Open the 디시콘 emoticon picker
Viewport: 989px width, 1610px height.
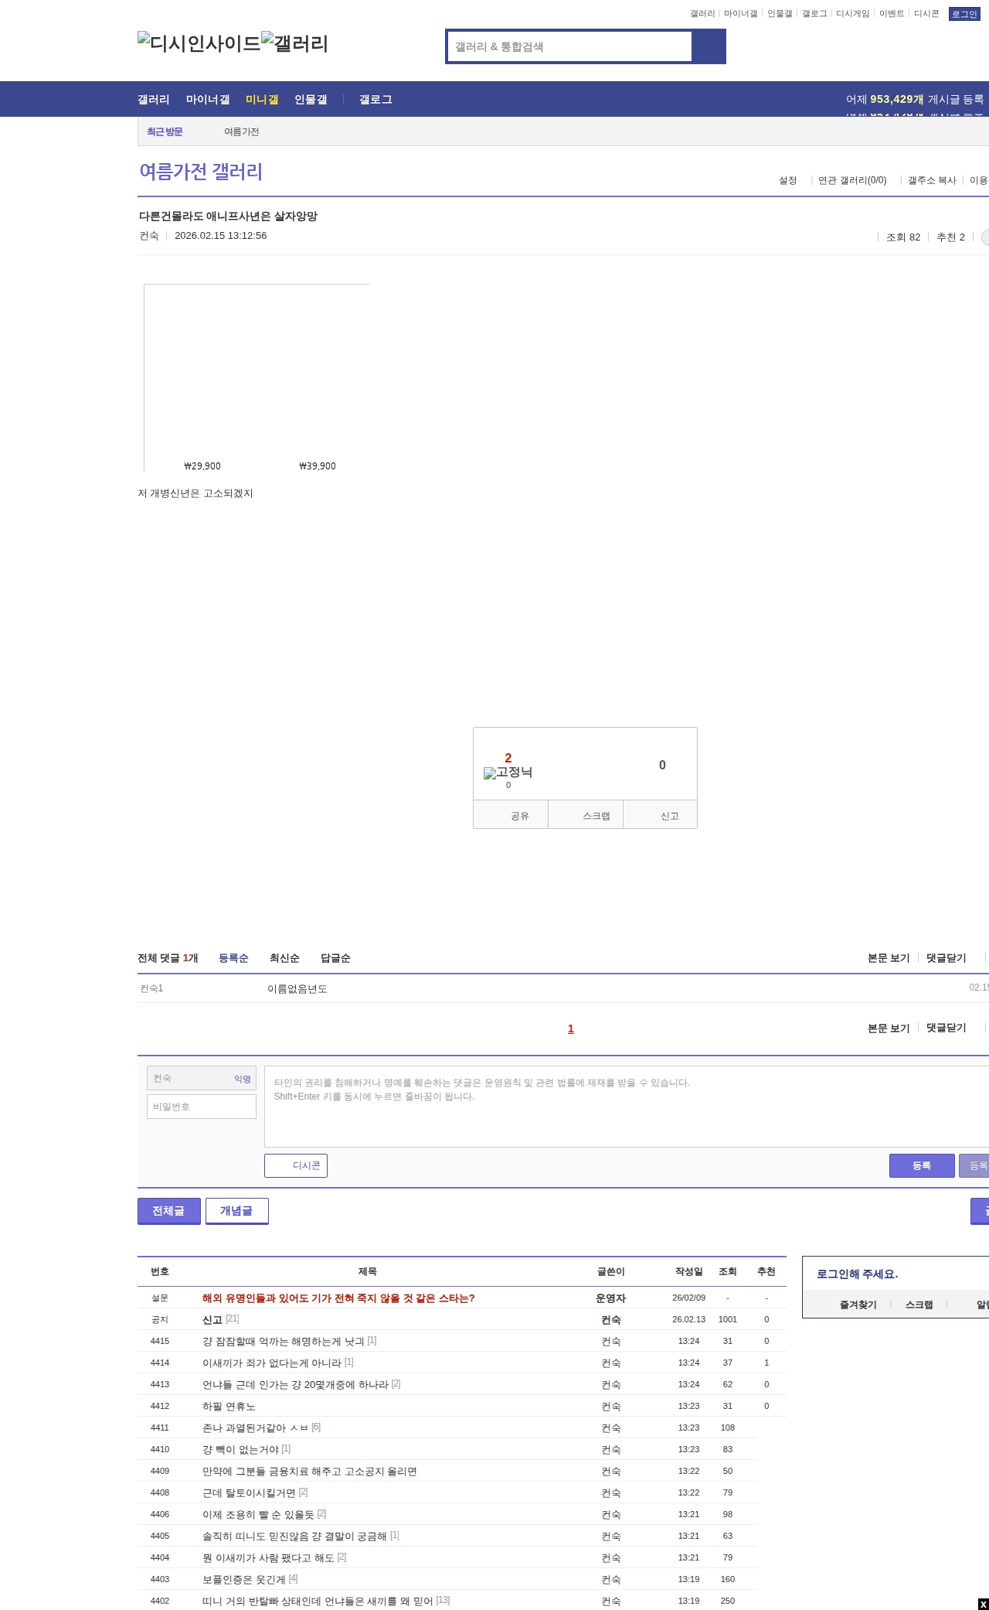[296, 1165]
